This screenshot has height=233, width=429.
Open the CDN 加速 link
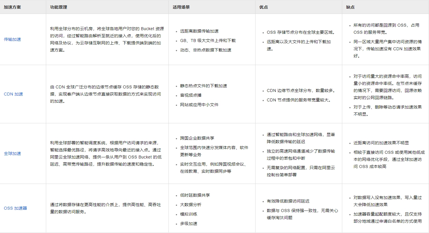point(13,94)
